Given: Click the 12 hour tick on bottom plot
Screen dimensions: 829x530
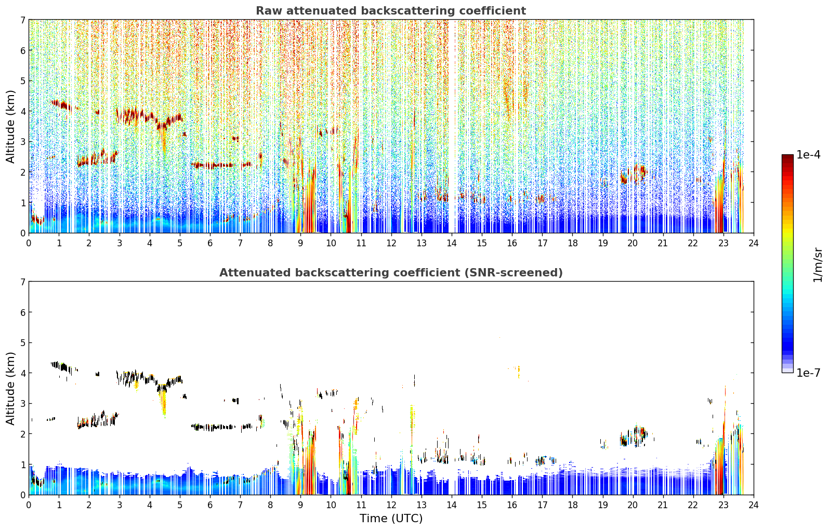Looking at the screenshot, I should 391,505.
